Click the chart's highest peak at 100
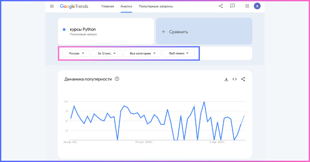Viewport: 310px width, 162px height. tap(204, 102)
